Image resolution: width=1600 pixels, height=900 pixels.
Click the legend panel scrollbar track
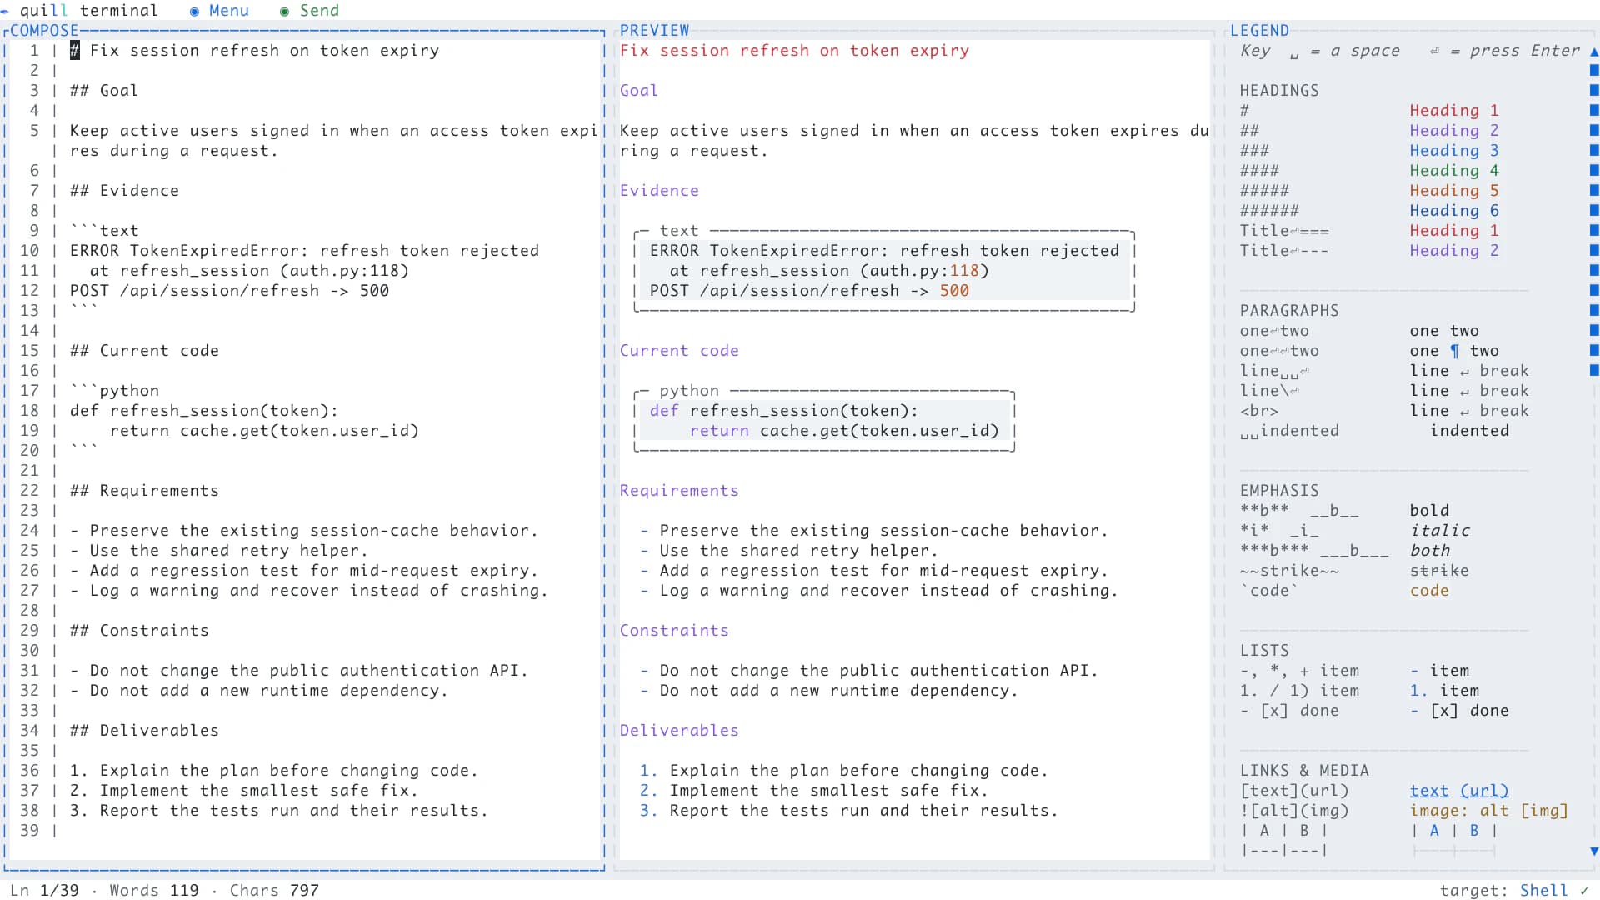(1594, 450)
